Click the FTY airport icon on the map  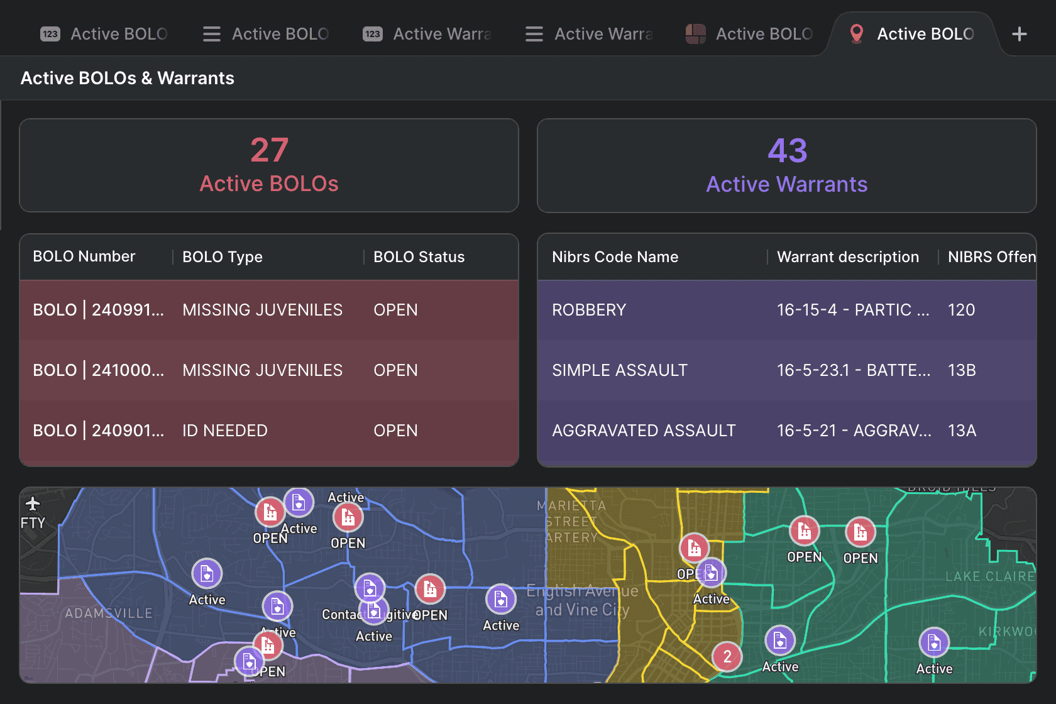click(33, 504)
